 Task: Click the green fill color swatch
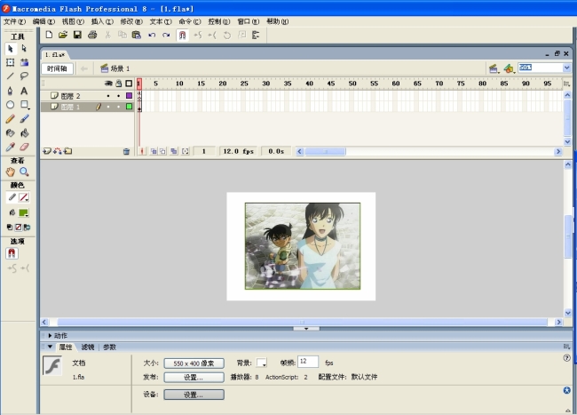tap(24, 213)
